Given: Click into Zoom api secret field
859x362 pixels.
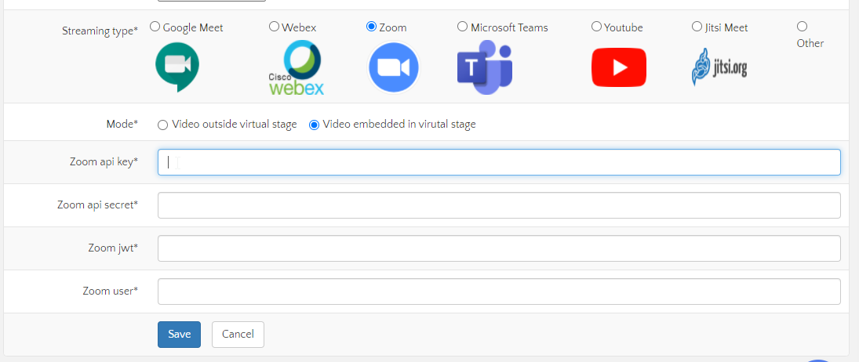Looking at the screenshot, I should (x=499, y=205).
